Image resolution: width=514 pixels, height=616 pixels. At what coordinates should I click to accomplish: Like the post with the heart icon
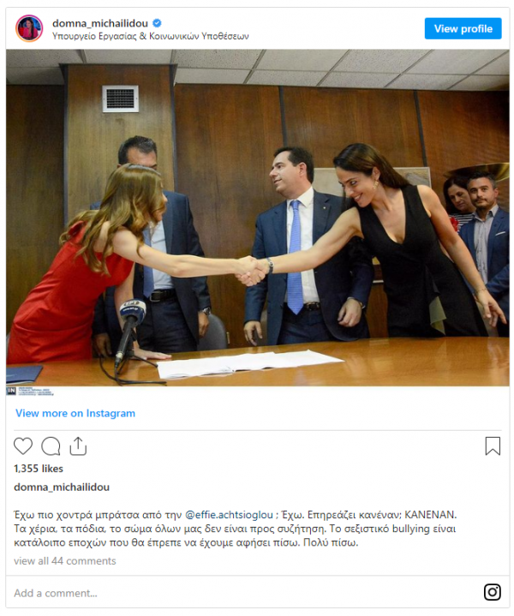point(23,446)
